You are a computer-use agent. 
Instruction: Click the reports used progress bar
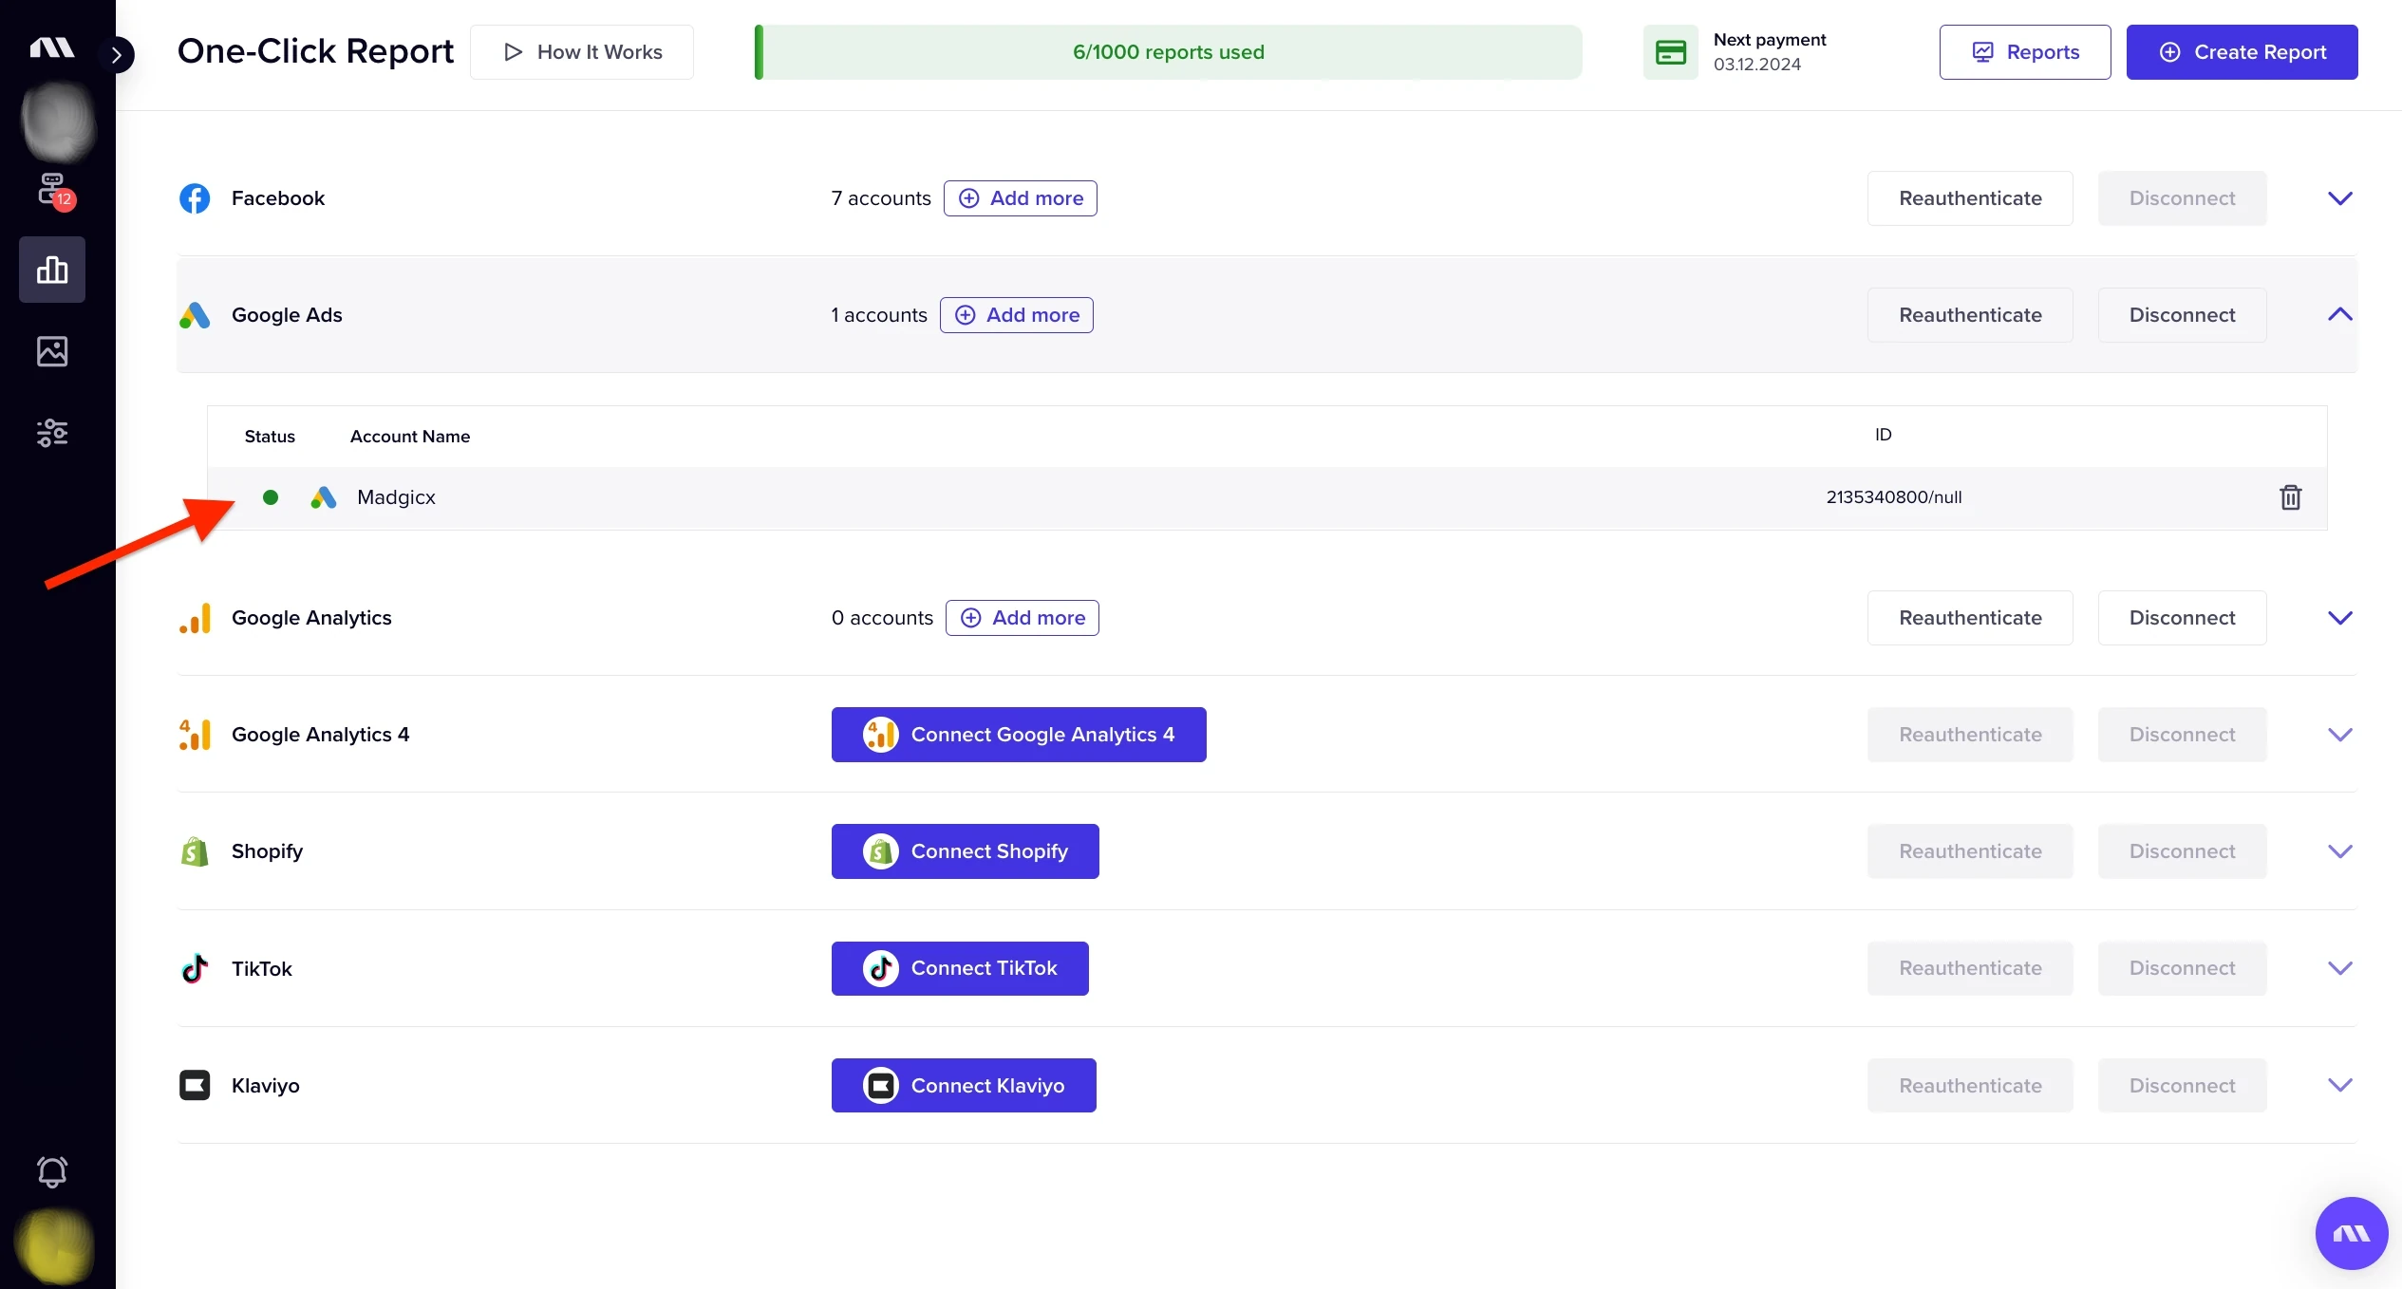point(1168,52)
